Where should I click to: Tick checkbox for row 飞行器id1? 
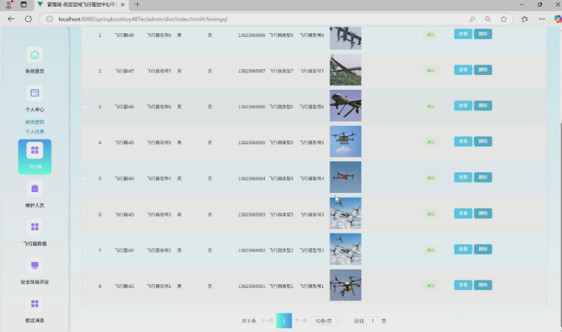[86, 286]
